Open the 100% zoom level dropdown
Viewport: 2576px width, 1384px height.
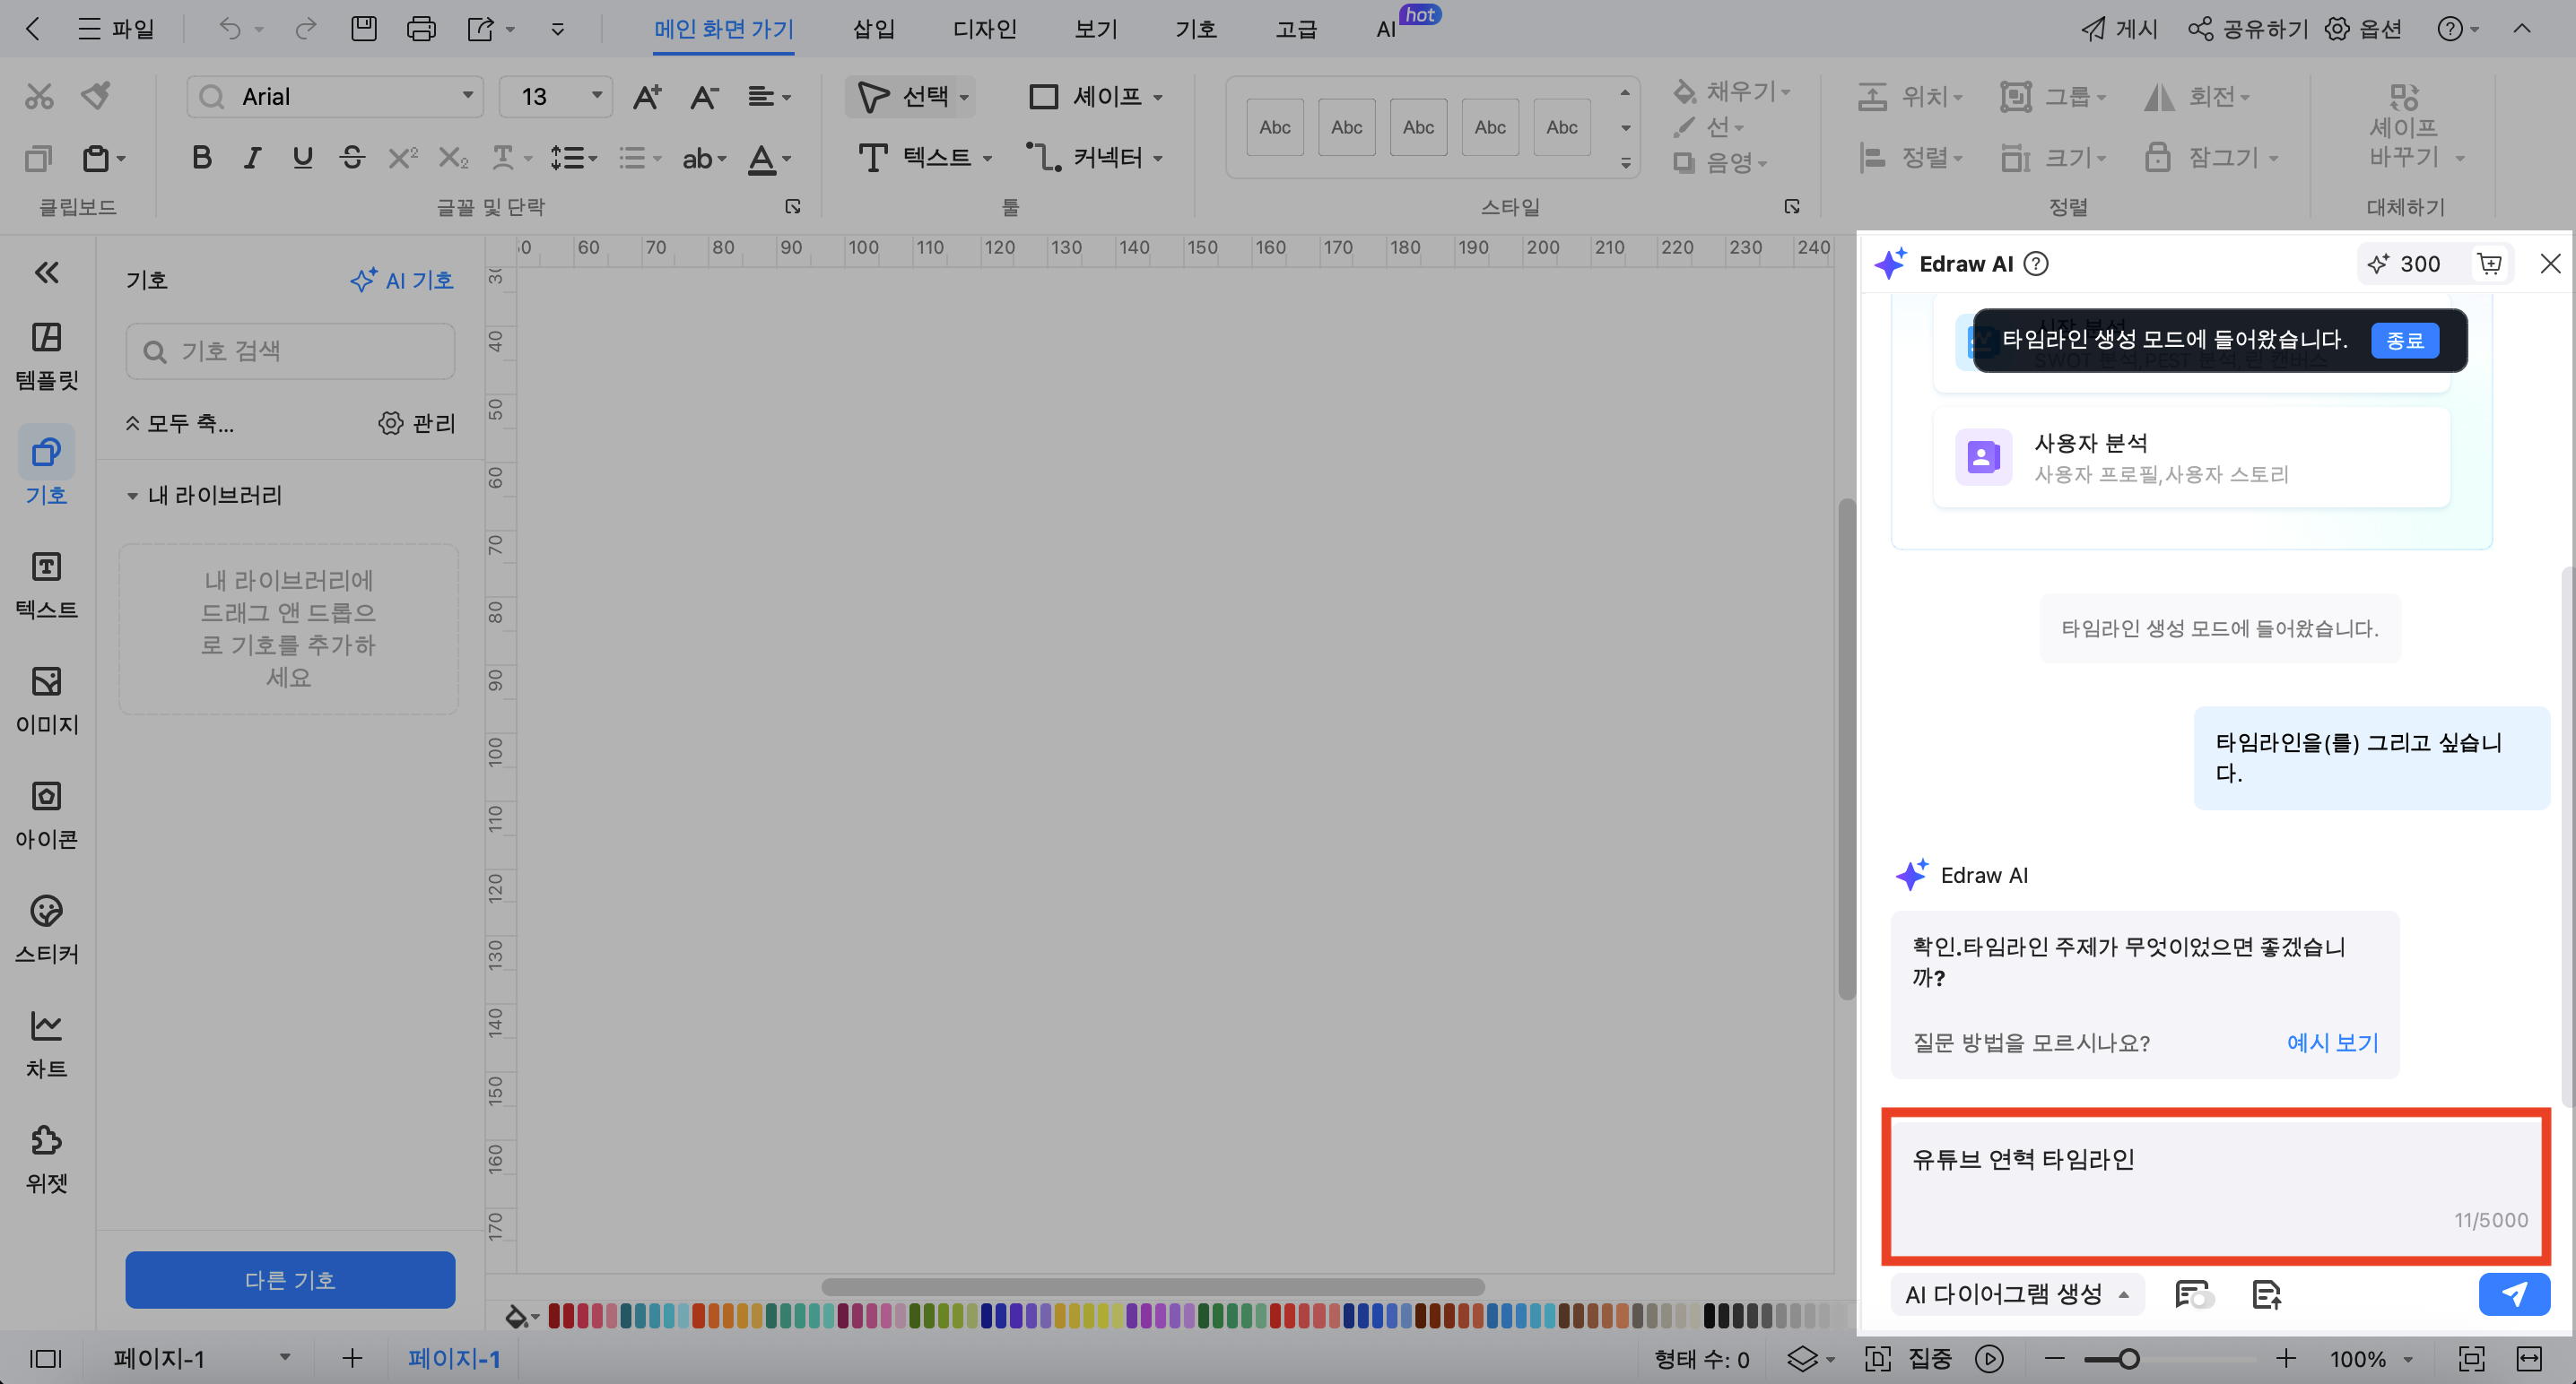click(x=2373, y=1358)
